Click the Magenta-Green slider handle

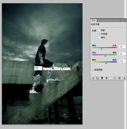105,56
